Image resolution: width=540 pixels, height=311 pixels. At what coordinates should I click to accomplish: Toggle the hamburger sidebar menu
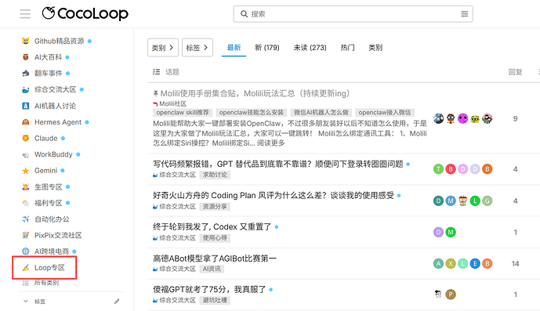(25, 14)
